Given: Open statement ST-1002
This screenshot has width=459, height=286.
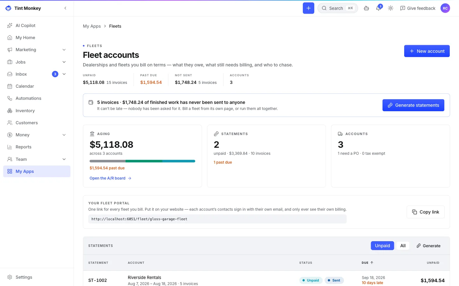Looking at the screenshot, I should (x=98, y=280).
